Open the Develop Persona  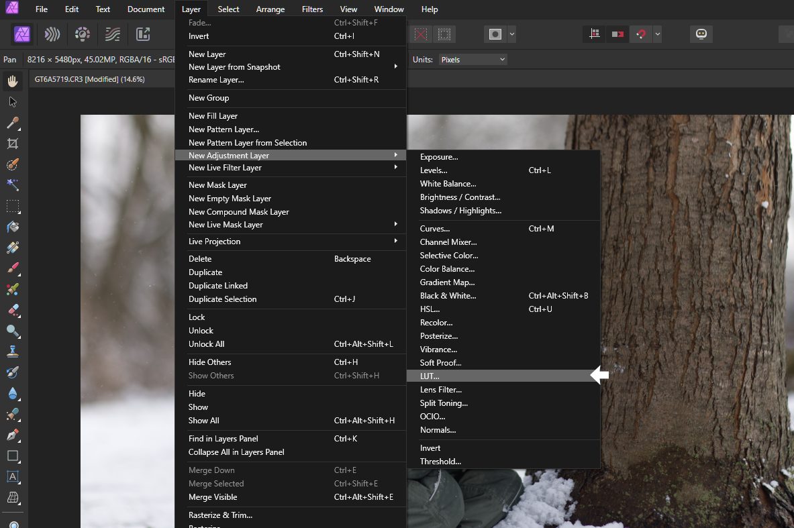pyautogui.click(x=82, y=34)
